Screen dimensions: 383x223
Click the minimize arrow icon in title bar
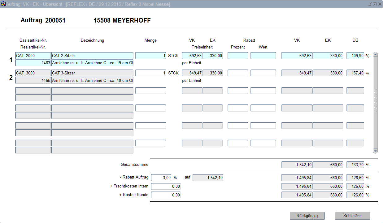370,4
